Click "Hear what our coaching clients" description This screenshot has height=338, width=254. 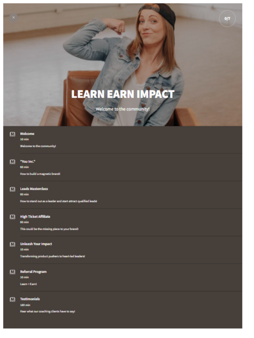47,311
